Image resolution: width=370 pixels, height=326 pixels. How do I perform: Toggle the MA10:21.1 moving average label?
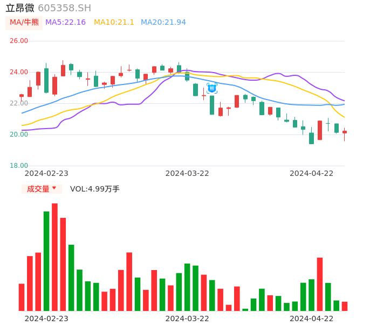tap(114, 23)
